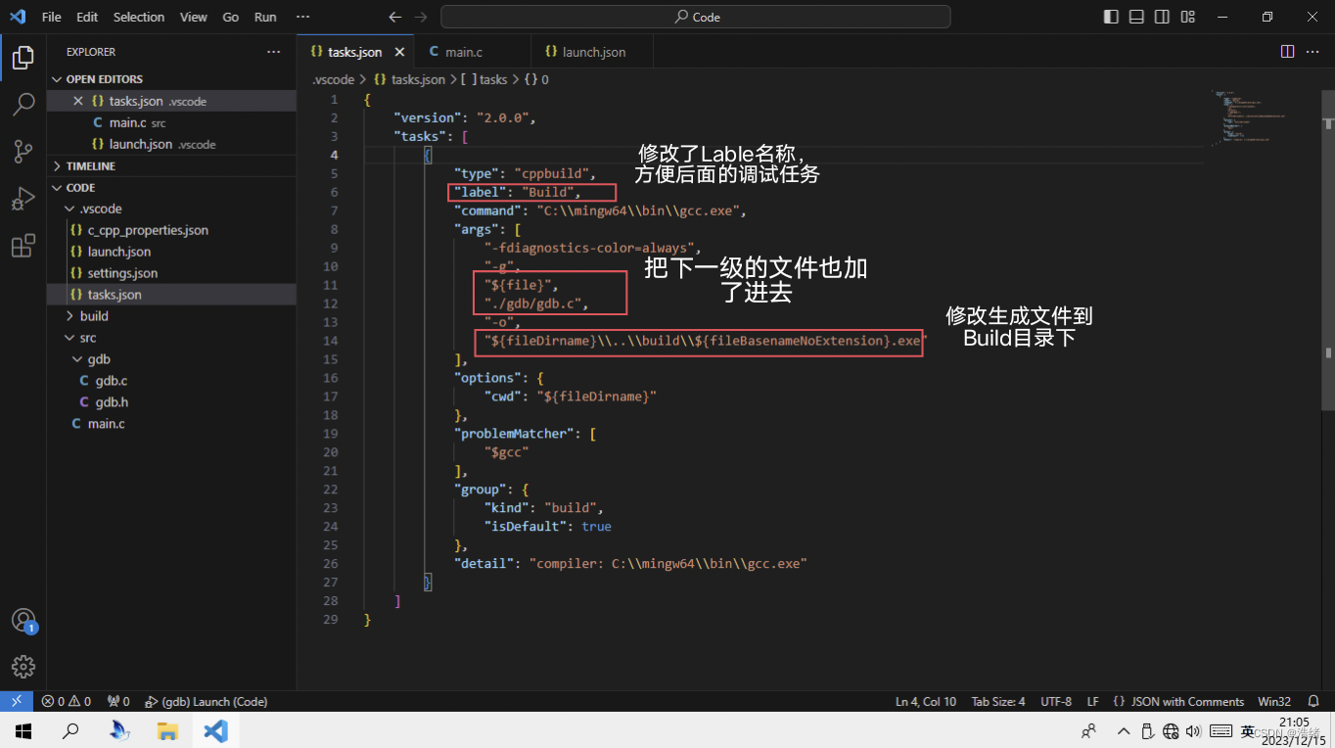Click the Code search box in title bar
This screenshot has height=748, width=1335.
696,17
